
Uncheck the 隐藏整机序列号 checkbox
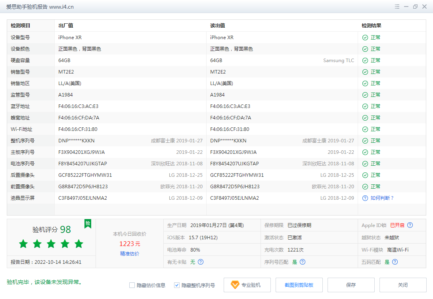pyautogui.click(x=177, y=285)
